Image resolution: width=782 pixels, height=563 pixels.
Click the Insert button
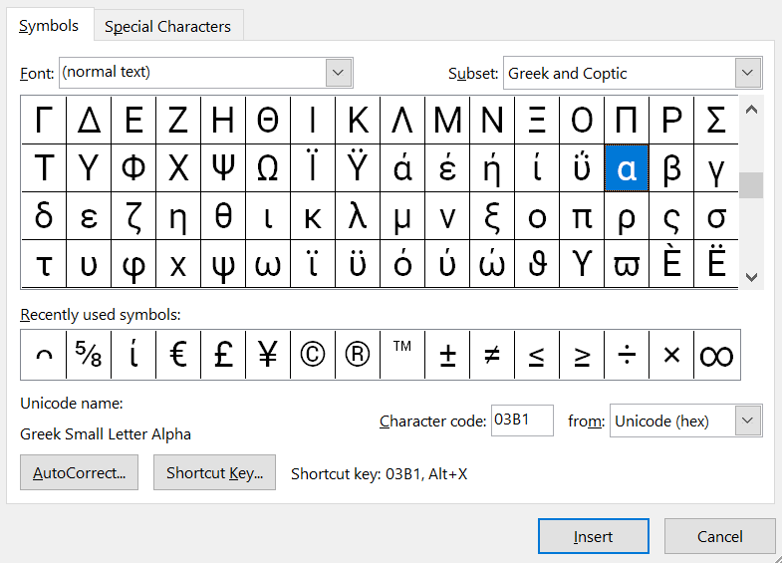[593, 536]
